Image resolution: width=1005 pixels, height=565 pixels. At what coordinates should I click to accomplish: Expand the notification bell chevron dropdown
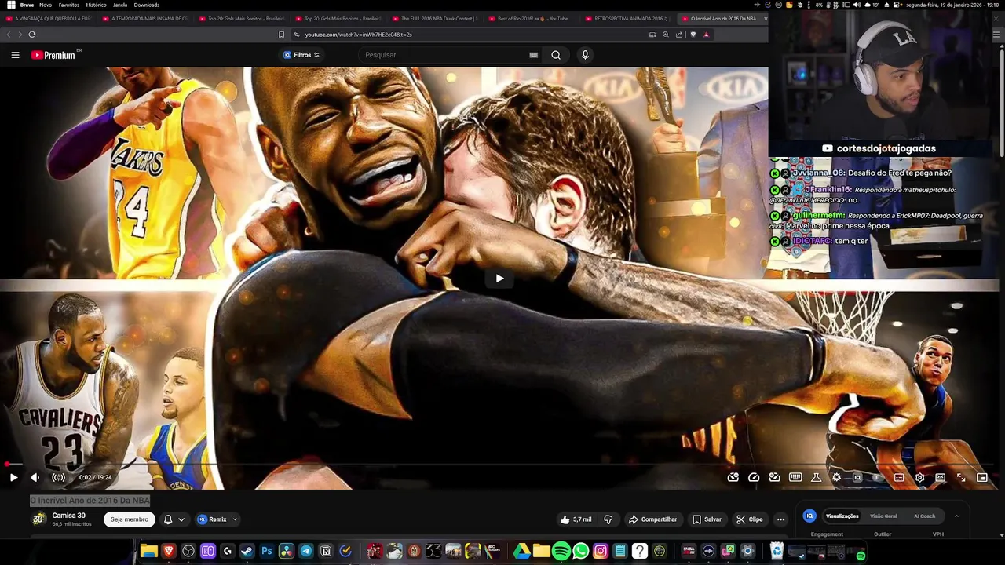coord(181,519)
